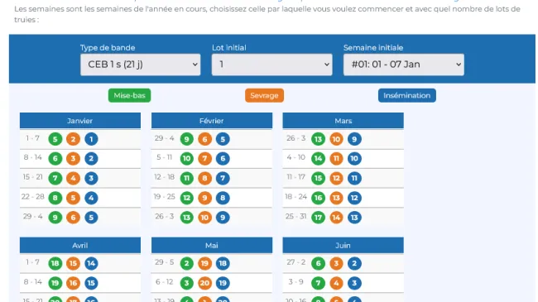
Task: Click green badge 8 in Janvier week 22 - 28
Action: [55, 198]
